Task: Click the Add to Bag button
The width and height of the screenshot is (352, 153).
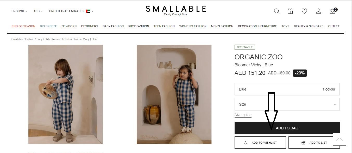Action: click(x=287, y=128)
